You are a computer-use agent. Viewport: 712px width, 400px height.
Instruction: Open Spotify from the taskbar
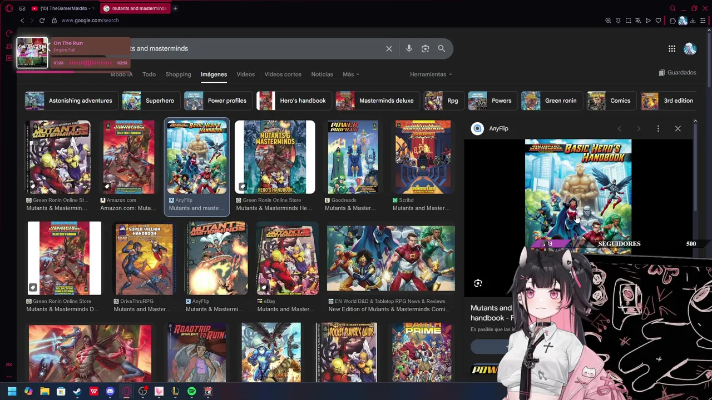point(191,392)
